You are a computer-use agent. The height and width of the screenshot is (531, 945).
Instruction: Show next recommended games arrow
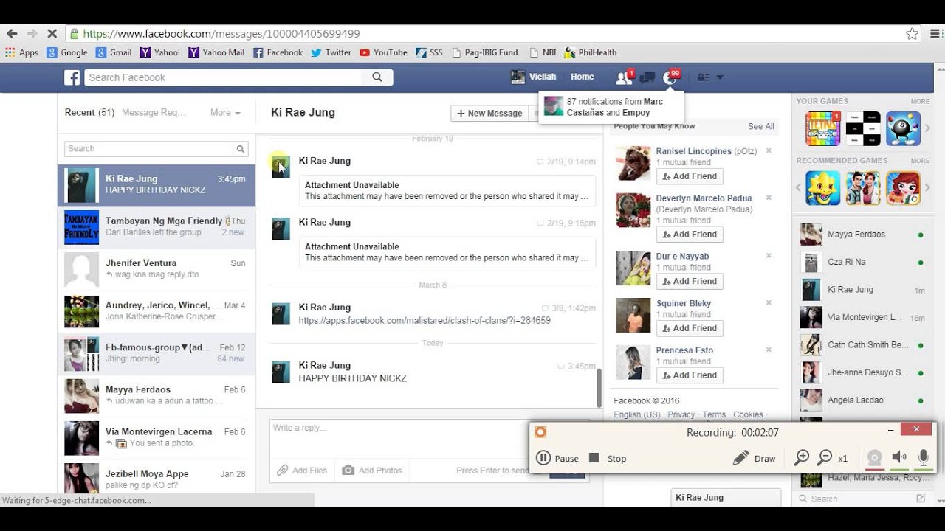pos(928,188)
